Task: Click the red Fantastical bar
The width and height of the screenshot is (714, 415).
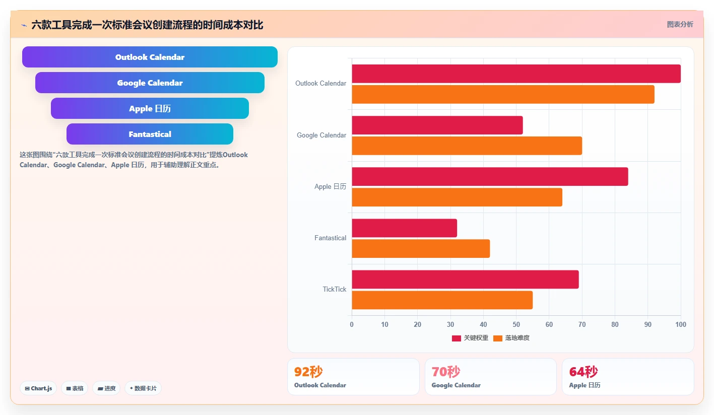Action: 404,228
